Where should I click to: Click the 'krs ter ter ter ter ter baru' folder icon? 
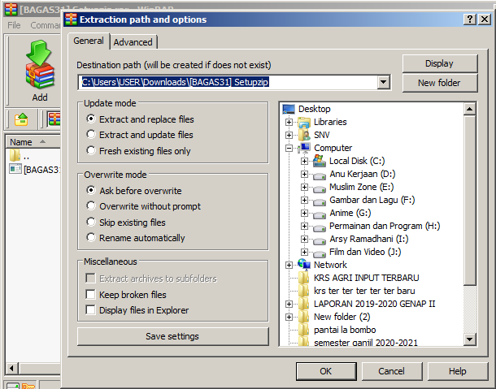point(304,291)
